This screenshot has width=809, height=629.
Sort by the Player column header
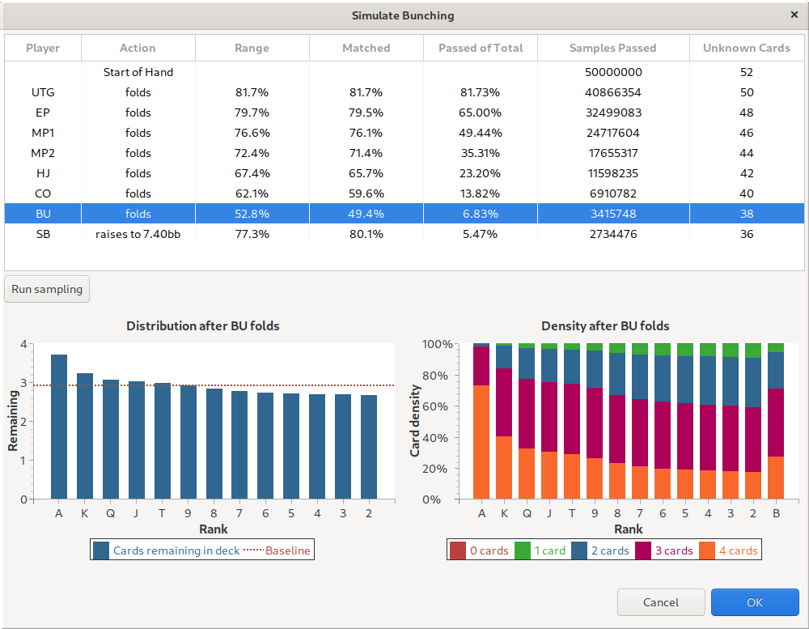43,48
